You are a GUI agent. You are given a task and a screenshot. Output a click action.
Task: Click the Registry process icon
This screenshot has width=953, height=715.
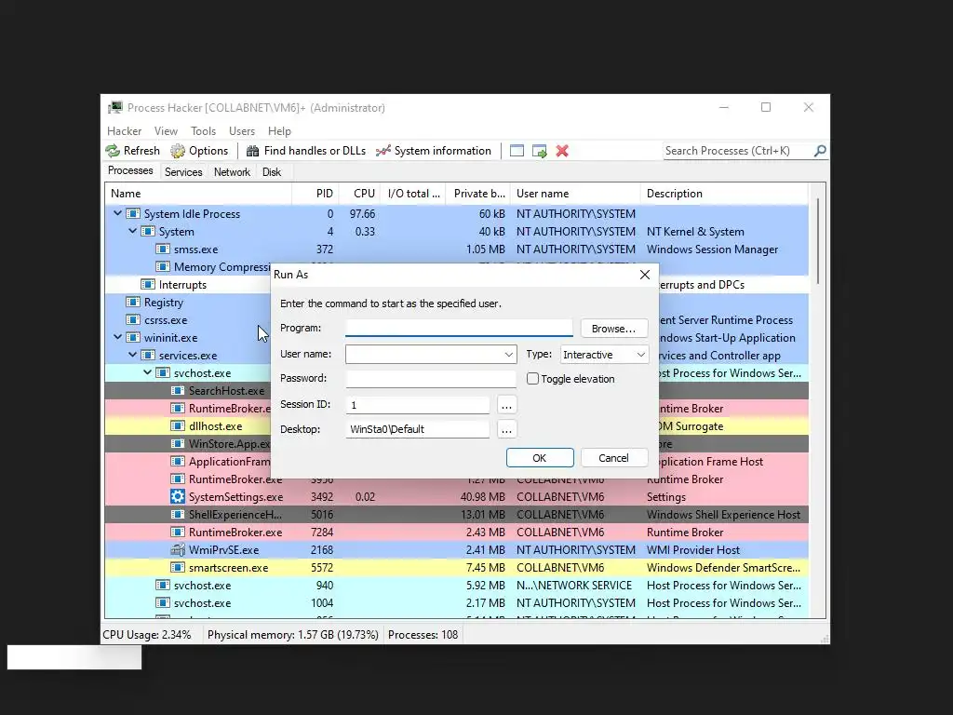tap(132, 303)
